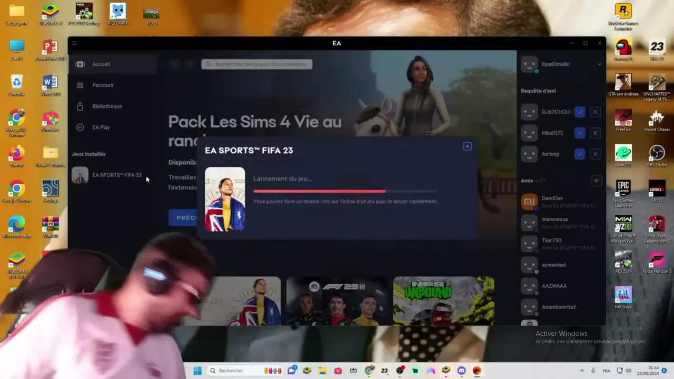Open friend DamiDev in friends list
The width and height of the screenshot is (674, 379).
pyautogui.click(x=561, y=202)
